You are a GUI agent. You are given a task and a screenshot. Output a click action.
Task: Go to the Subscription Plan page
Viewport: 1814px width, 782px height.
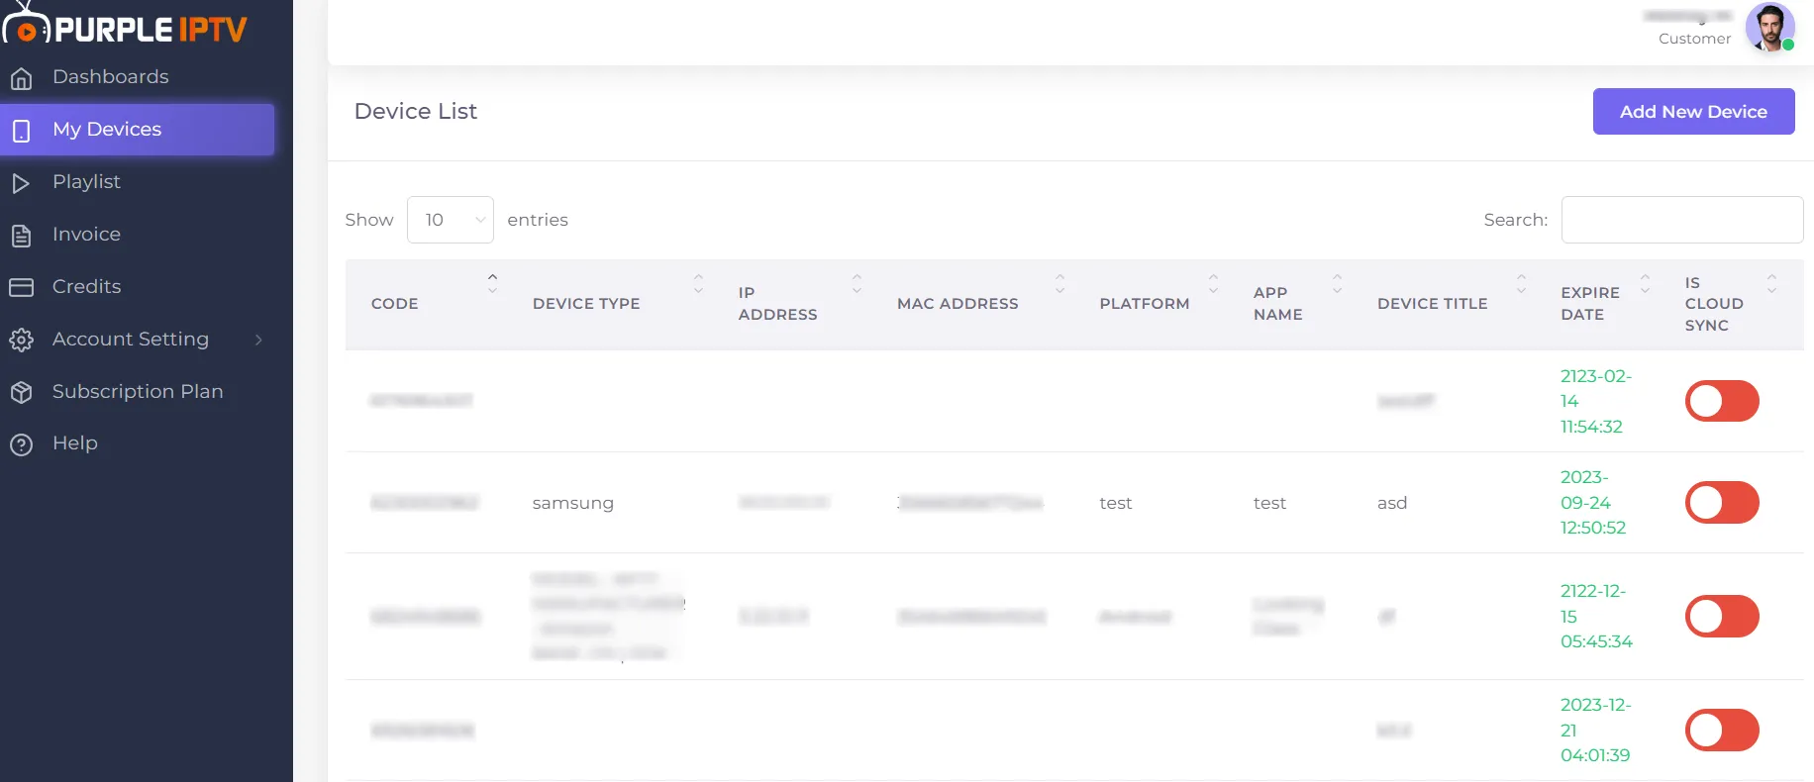pyautogui.click(x=138, y=392)
